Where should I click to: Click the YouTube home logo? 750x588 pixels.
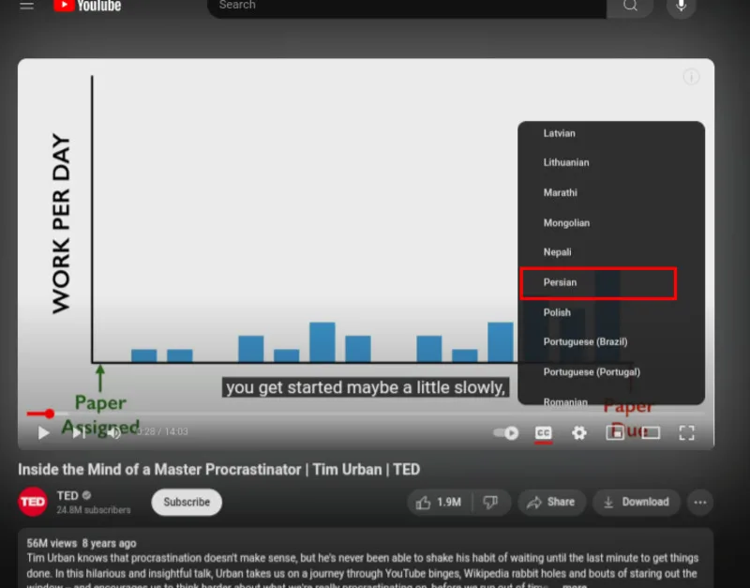87,6
